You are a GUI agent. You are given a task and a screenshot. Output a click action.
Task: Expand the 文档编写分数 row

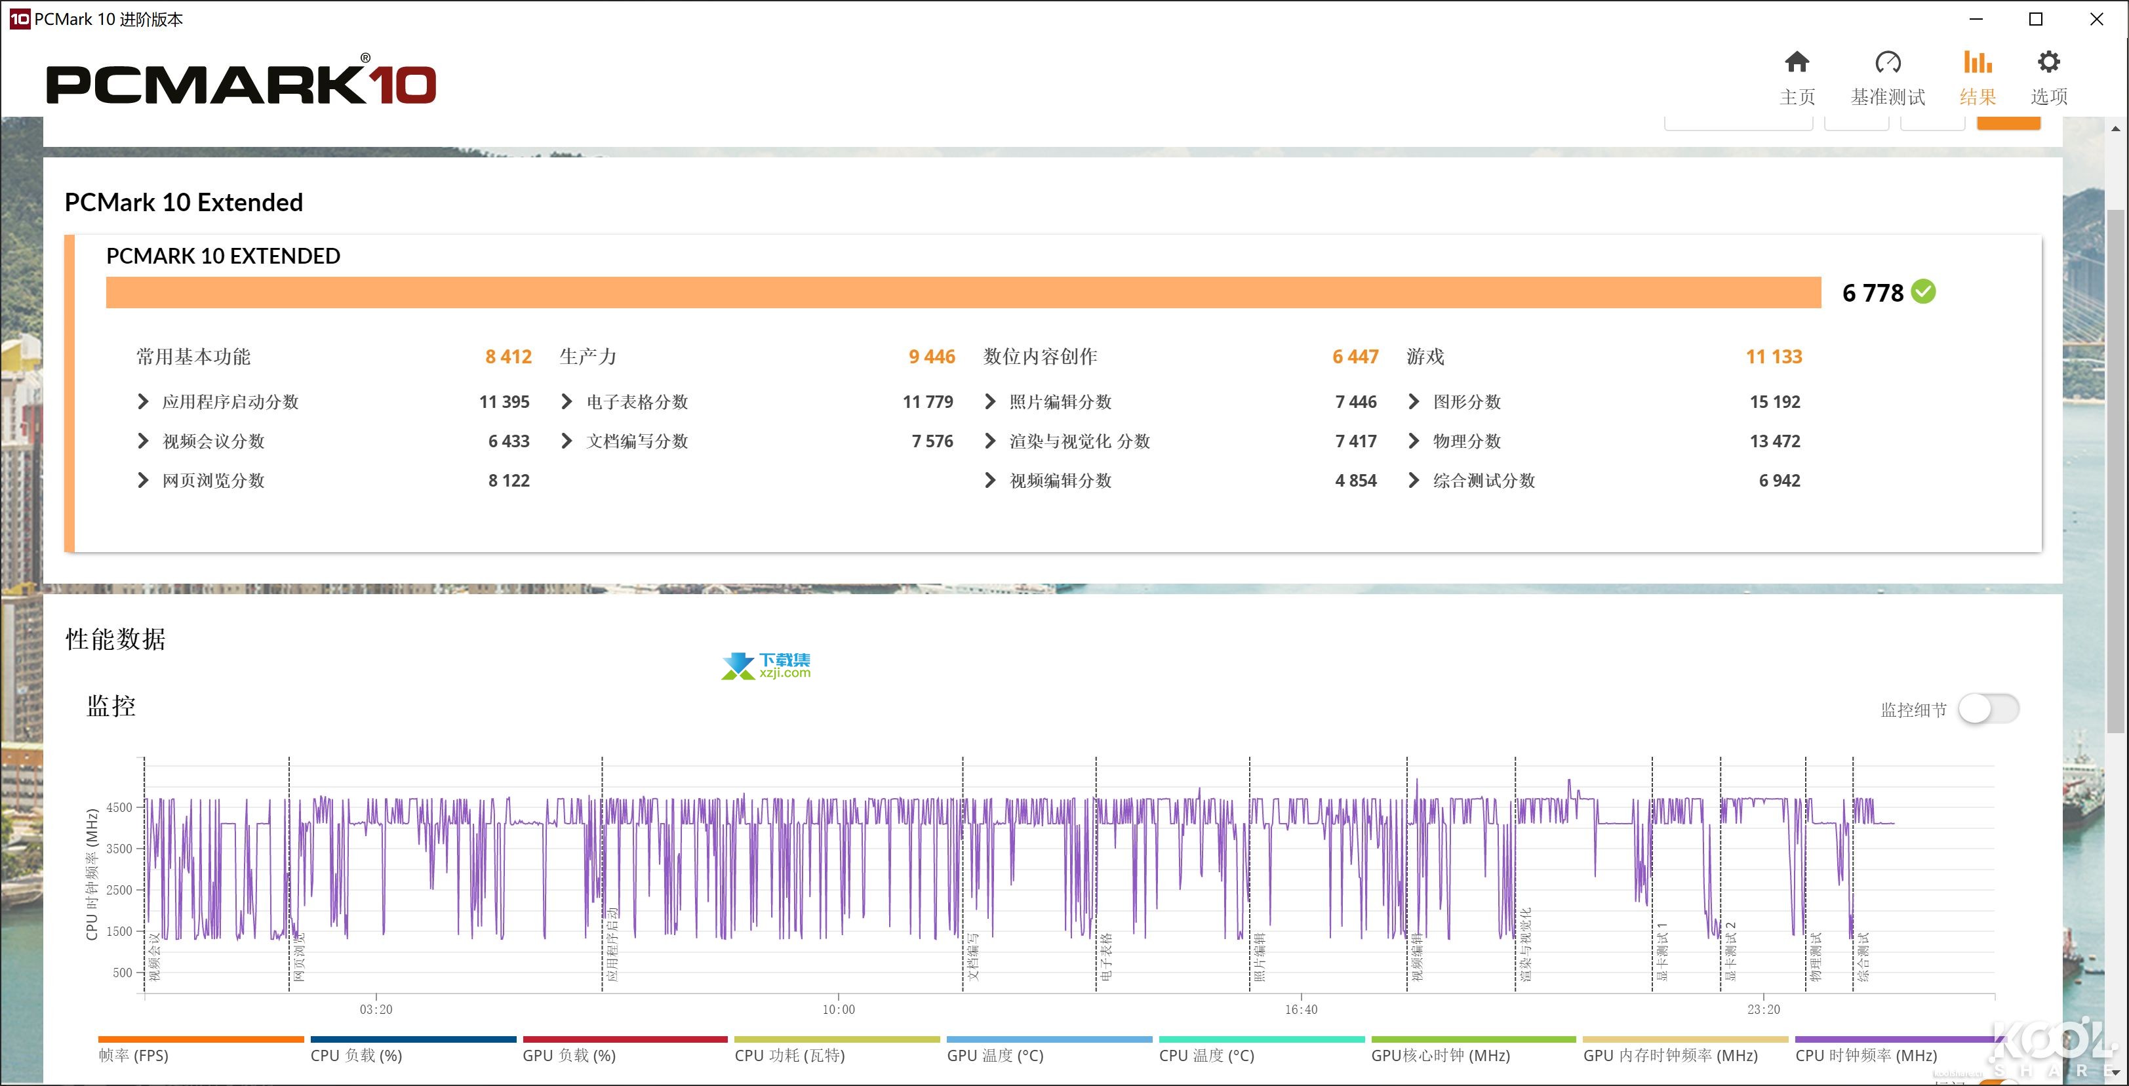click(x=567, y=441)
